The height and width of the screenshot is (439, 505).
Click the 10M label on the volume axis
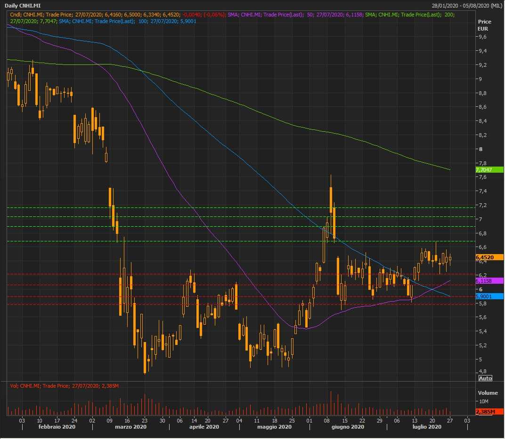[x=483, y=401]
